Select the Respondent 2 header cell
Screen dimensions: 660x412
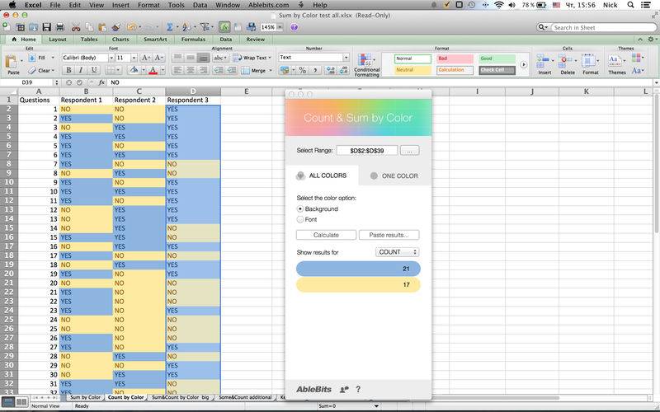click(x=139, y=100)
